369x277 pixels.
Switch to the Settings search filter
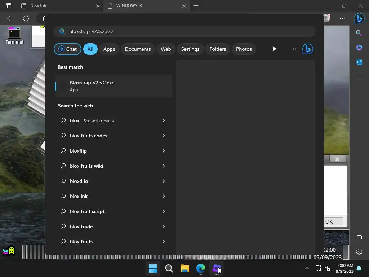(190, 49)
